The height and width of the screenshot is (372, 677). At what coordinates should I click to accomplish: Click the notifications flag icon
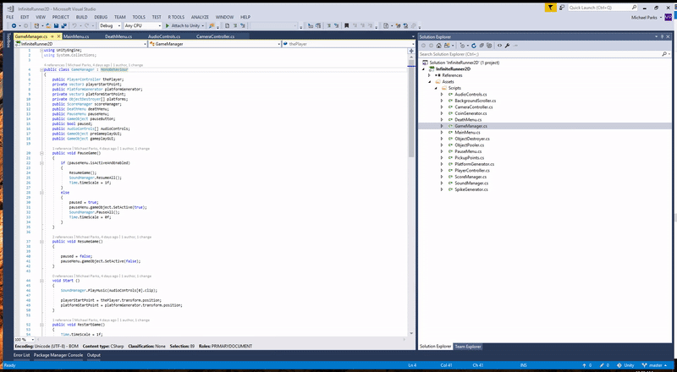pos(551,7)
